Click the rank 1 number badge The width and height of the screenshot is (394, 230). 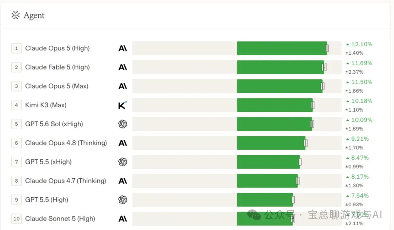click(16, 48)
